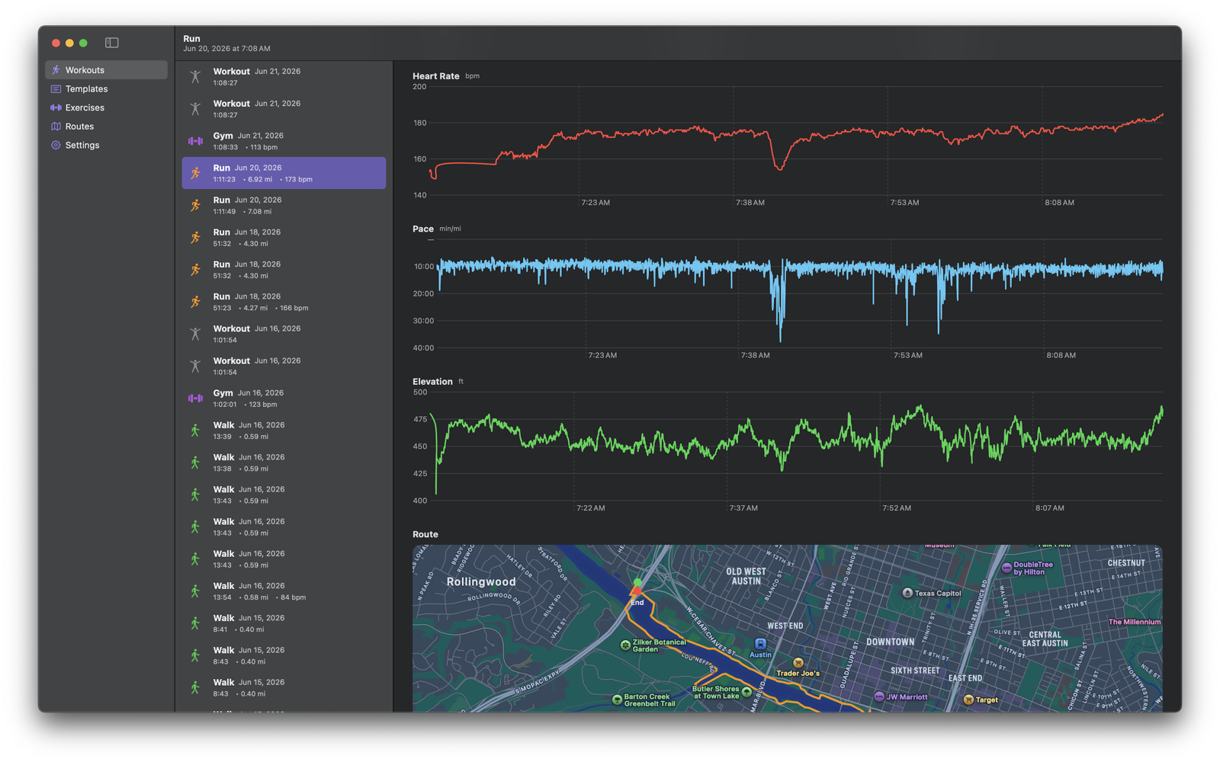Click the Heart Rate chart title
The width and height of the screenshot is (1220, 762).
pos(436,76)
